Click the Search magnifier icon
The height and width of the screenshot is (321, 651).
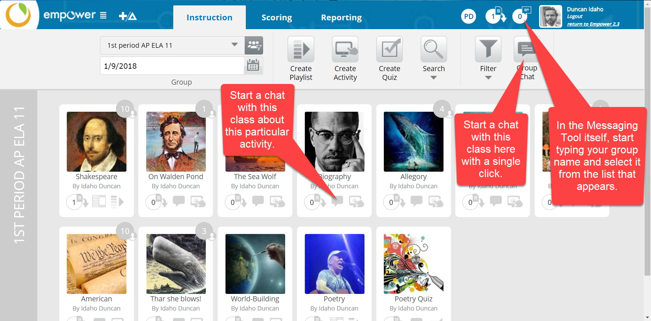coord(434,49)
